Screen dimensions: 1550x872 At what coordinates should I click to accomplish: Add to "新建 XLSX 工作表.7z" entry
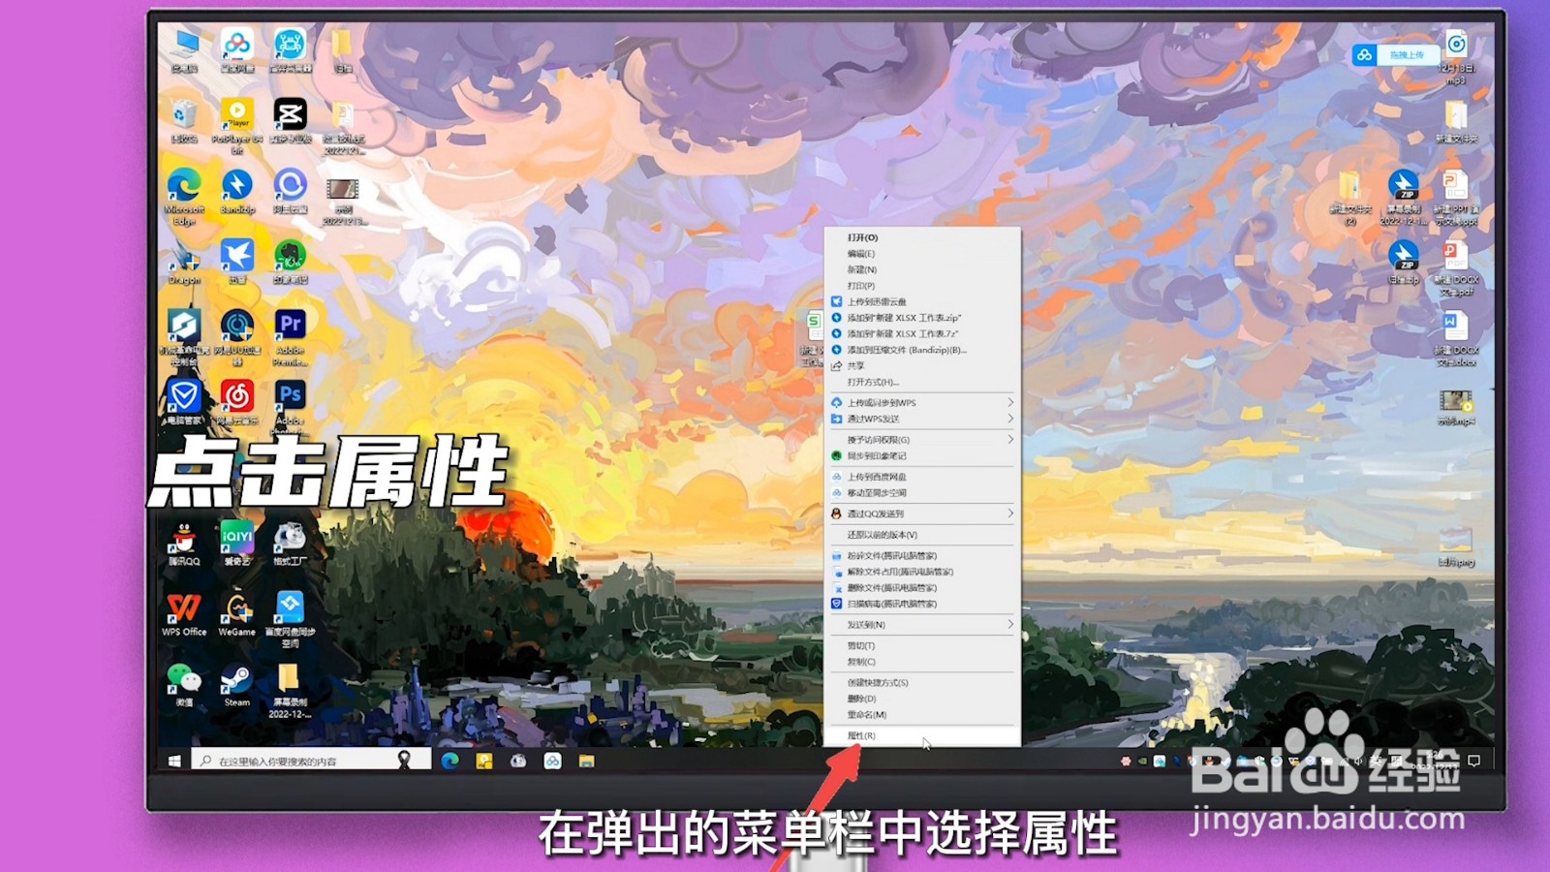coord(921,333)
